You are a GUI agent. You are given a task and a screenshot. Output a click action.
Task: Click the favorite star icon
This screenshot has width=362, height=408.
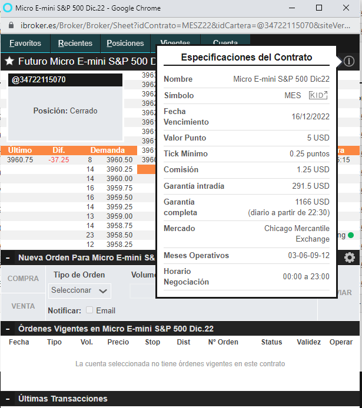pyautogui.click(x=9, y=61)
